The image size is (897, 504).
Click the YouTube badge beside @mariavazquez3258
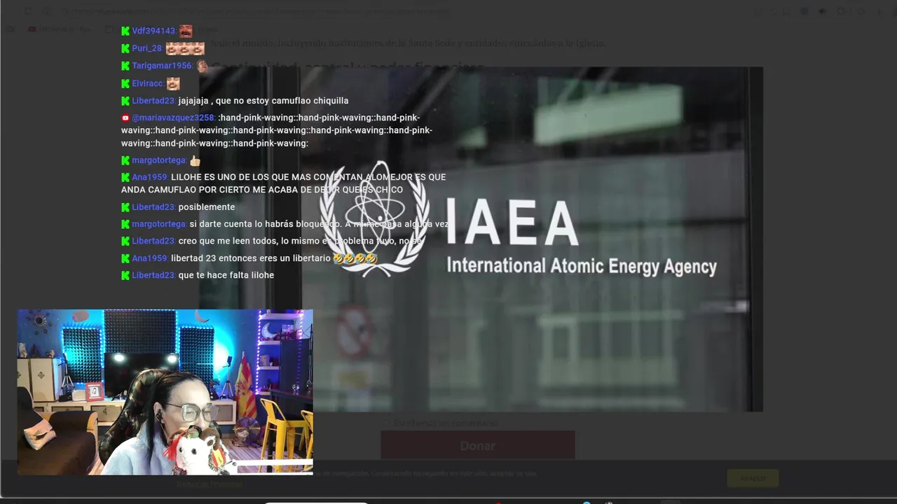point(125,118)
